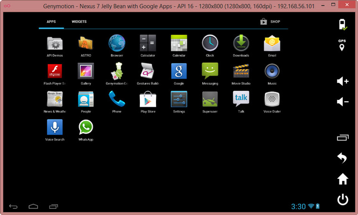Tap Android navigation bar back button

click(x=13, y=207)
